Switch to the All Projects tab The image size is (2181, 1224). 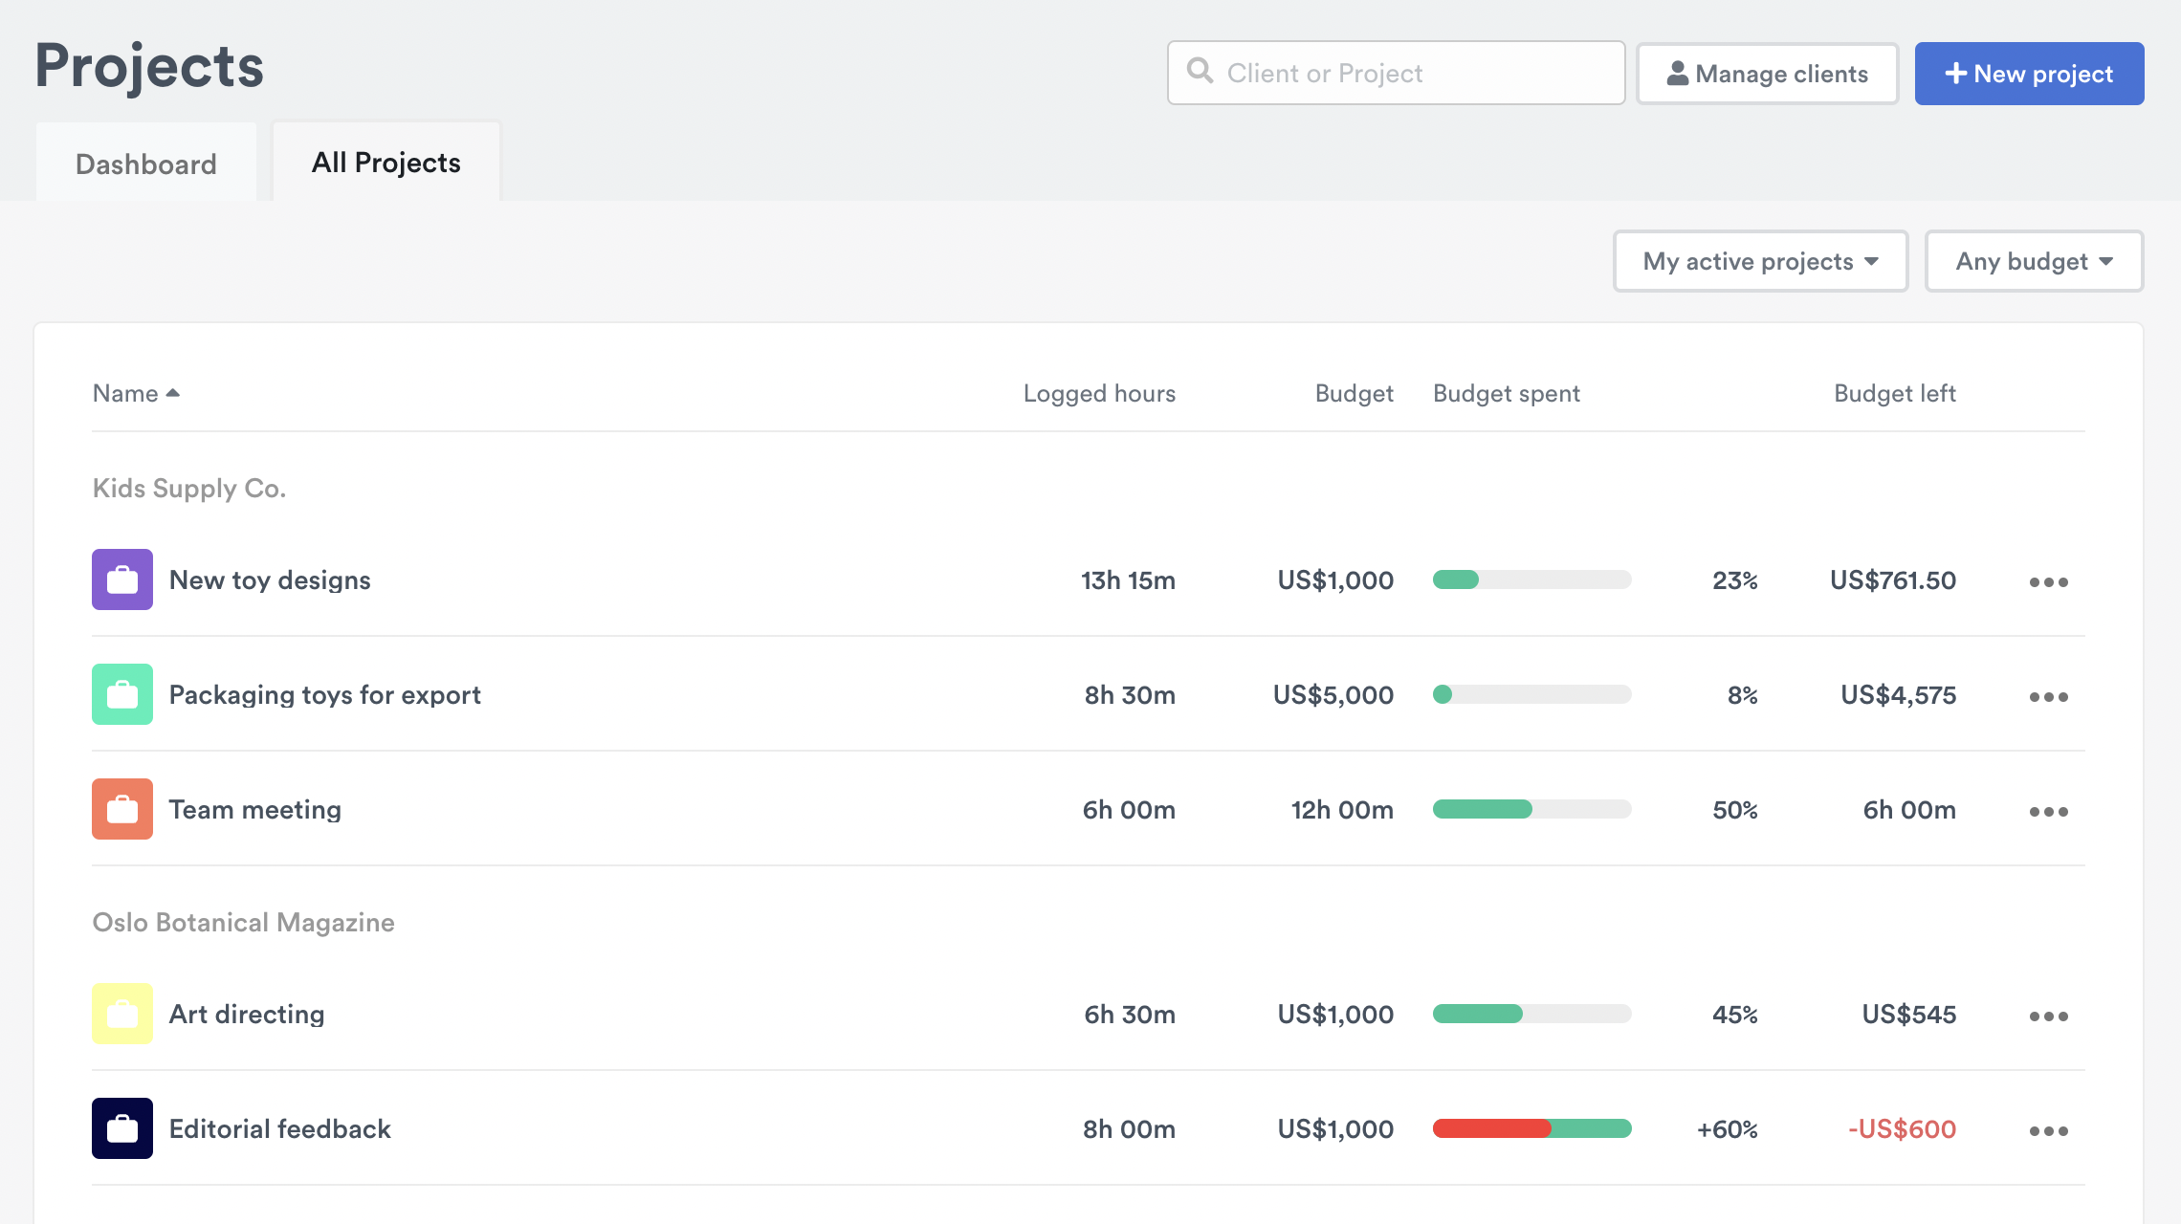pyautogui.click(x=385, y=162)
